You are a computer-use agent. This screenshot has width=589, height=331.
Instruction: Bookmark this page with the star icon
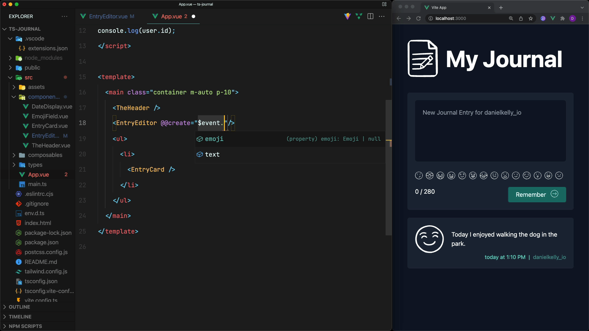(530, 18)
